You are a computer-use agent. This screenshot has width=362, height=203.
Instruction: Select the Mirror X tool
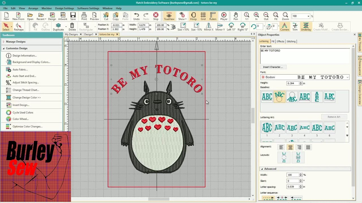point(209,27)
